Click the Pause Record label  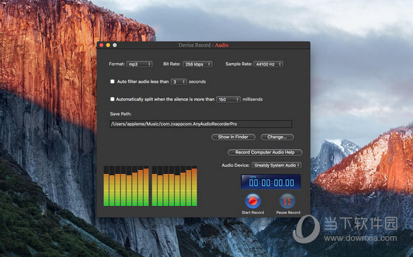pyautogui.click(x=288, y=212)
